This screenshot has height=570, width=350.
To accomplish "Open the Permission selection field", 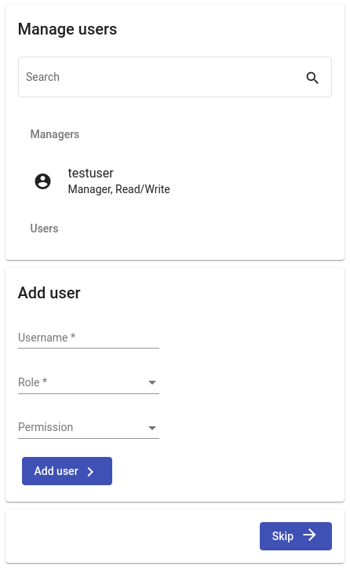I will click(89, 428).
